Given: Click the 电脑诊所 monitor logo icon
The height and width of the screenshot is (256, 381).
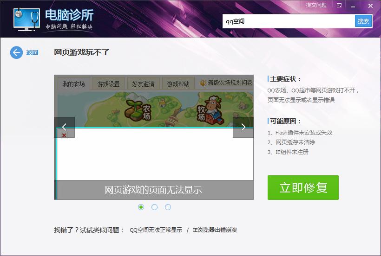Looking at the screenshot, I should (27, 19).
